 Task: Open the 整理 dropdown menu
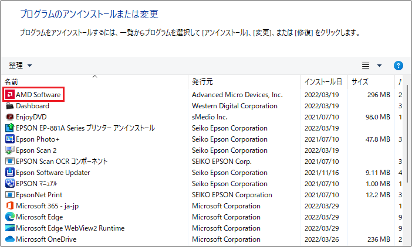click(x=20, y=66)
